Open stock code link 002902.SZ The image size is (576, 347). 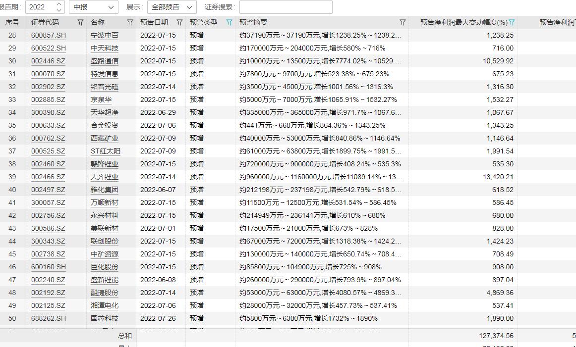pyautogui.click(x=48, y=87)
